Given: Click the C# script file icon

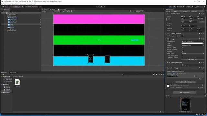Looking at the screenshot, I should point(17,82).
